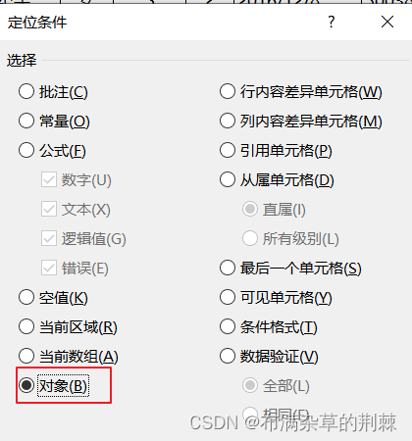Image resolution: width=412 pixels, height=441 pixels.
Task: Close the 定位条件 dialog
Action: pos(387,22)
